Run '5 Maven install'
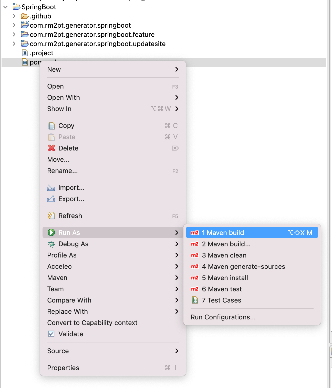This screenshot has width=332, height=388. 252,278
